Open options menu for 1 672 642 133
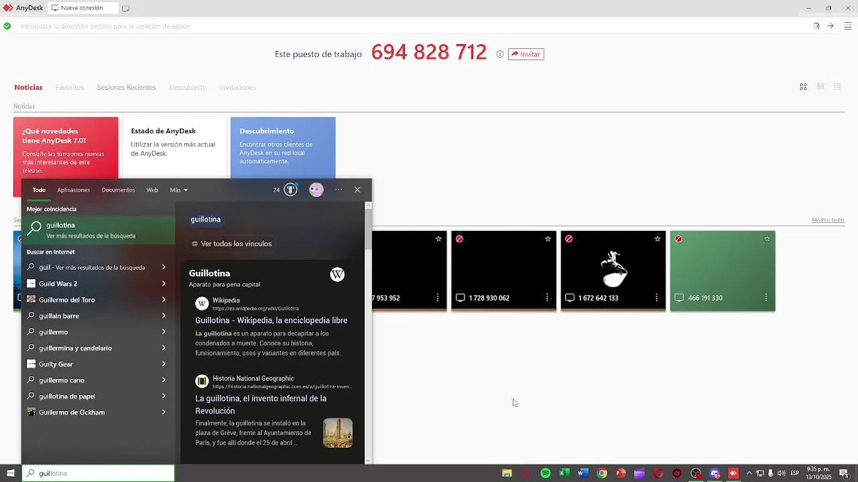Viewport: 858px width, 482px height. point(656,298)
